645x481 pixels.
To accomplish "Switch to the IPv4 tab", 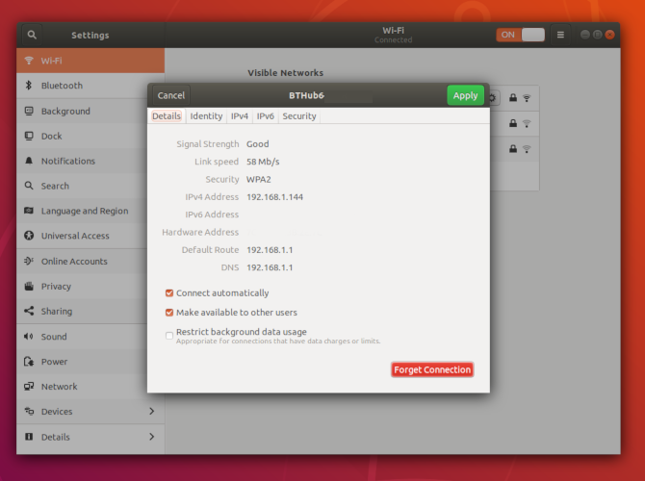I will pos(240,116).
